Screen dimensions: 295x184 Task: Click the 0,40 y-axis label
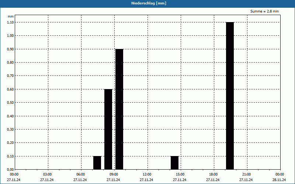tap(10, 116)
